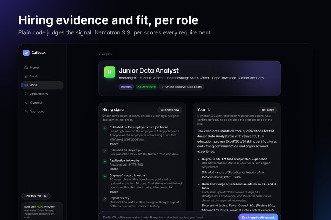331x220 pixels.
Task: Click the Jobs briefcase icon
Action: pyautogui.click(x=26, y=85)
